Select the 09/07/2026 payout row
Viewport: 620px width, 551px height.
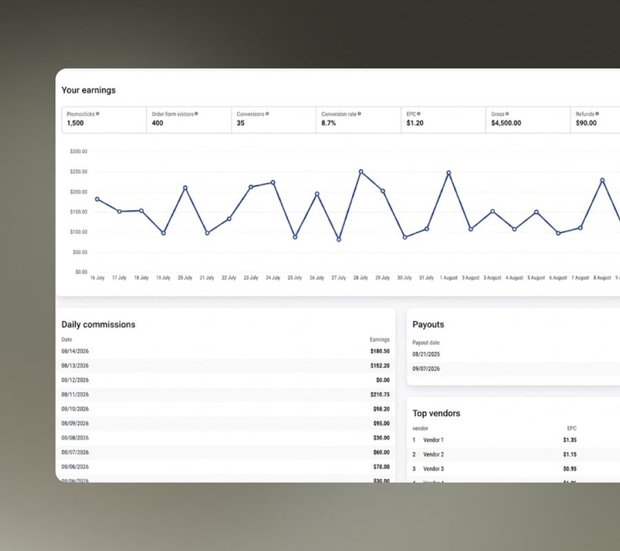(x=514, y=369)
